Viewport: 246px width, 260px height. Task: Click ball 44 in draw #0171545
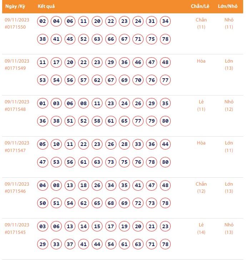coord(97,244)
